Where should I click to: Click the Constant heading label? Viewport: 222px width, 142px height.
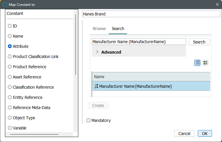tap(15, 13)
